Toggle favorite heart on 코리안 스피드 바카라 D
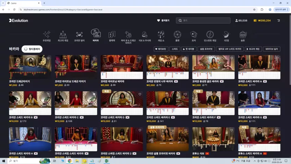The image size is (291, 164). click(140, 94)
